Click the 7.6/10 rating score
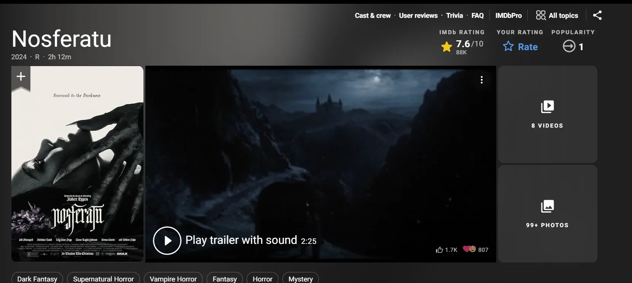The image size is (632, 283). click(x=470, y=44)
